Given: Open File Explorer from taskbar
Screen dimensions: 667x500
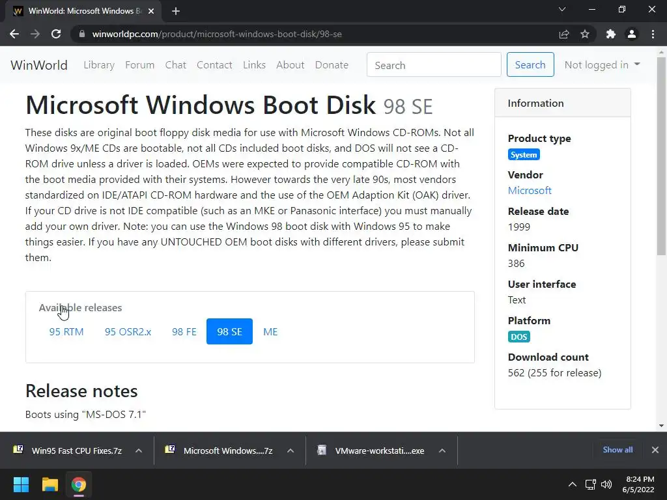Looking at the screenshot, I should tap(50, 484).
